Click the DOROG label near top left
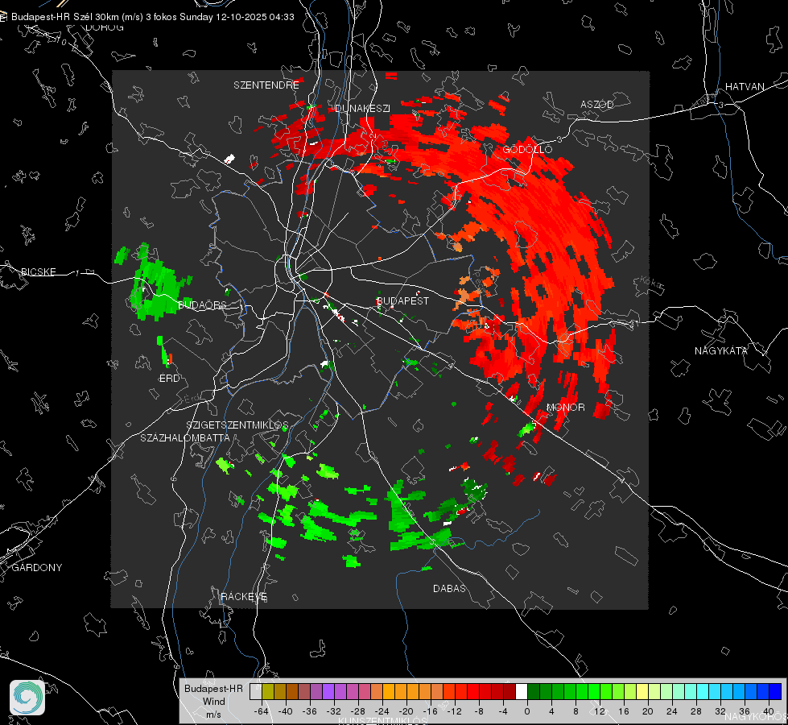 [x=105, y=27]
